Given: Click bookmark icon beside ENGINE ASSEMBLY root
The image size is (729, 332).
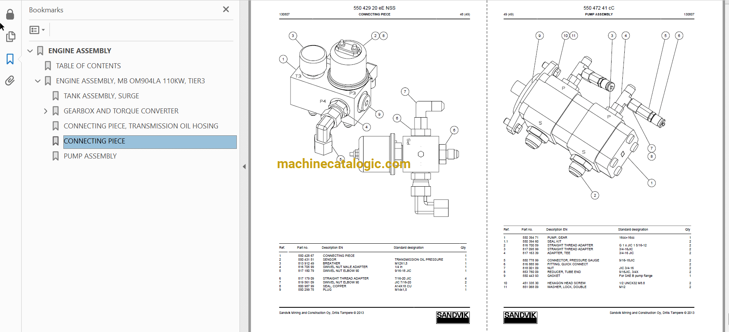Looking at the screenshot, I should coord(40,51).
